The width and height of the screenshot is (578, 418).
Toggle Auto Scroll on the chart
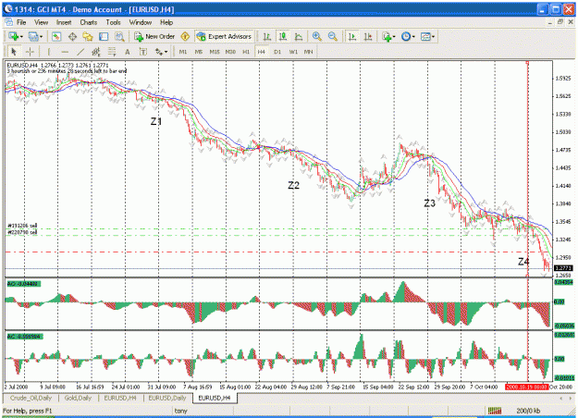(x=352, y=36)
